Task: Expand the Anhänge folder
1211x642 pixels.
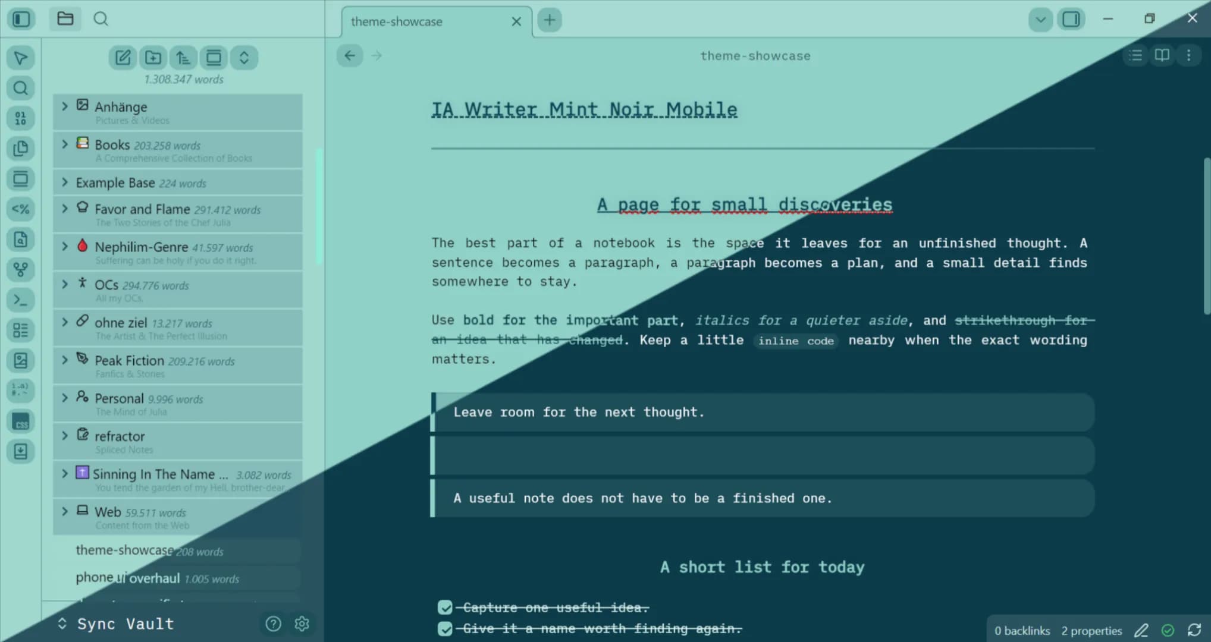Action: [65, 106]
